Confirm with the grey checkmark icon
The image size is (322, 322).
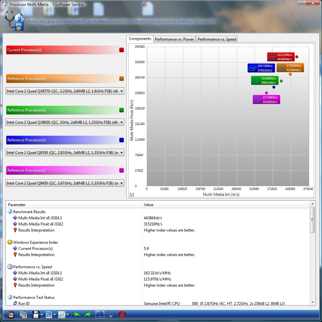112,315
